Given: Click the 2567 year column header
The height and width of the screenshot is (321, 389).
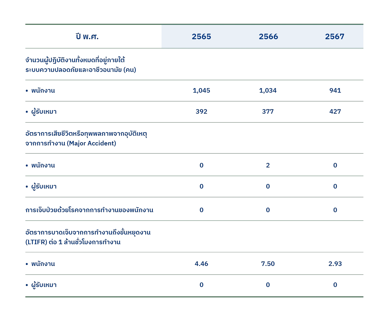Looking at the screenshot, I should pos(335,37).
